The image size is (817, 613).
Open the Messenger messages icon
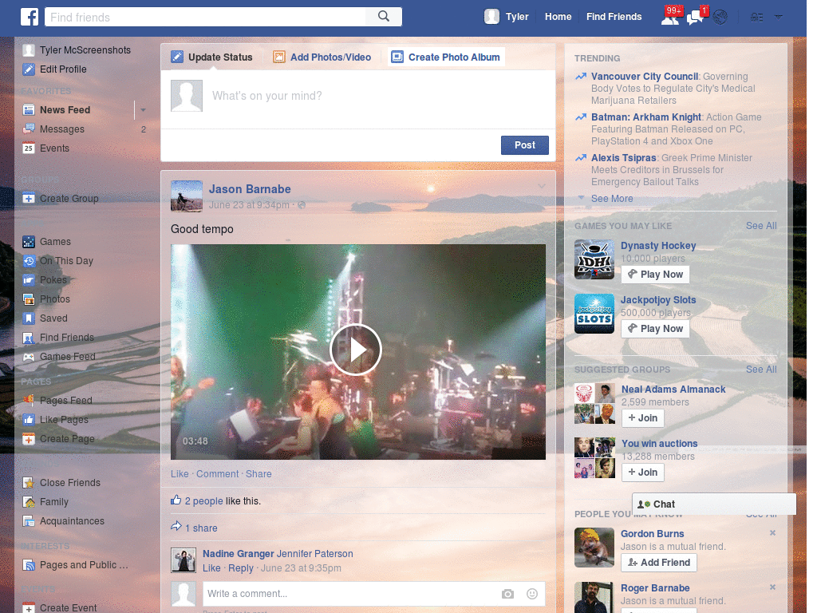click(693, 16)
